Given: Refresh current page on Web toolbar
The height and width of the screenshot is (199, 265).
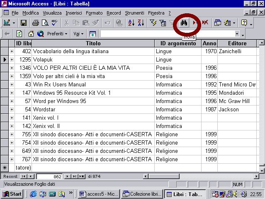Looking at the screenshot, I should point(19,34).
